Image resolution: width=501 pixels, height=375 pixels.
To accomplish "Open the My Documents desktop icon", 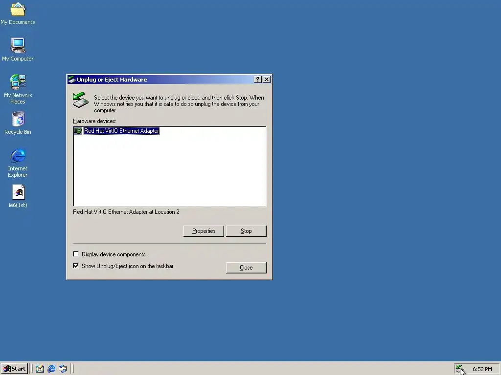I will 18,13.
